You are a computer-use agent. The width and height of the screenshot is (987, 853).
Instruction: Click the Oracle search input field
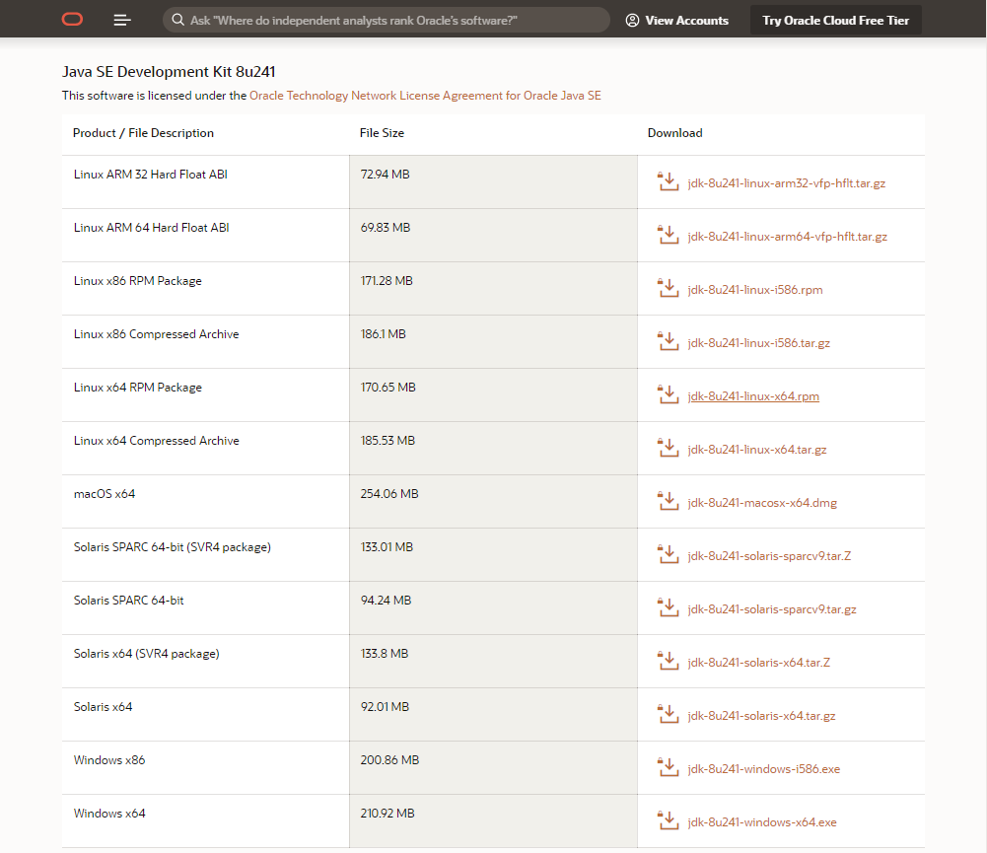click(x=386, y=20)
